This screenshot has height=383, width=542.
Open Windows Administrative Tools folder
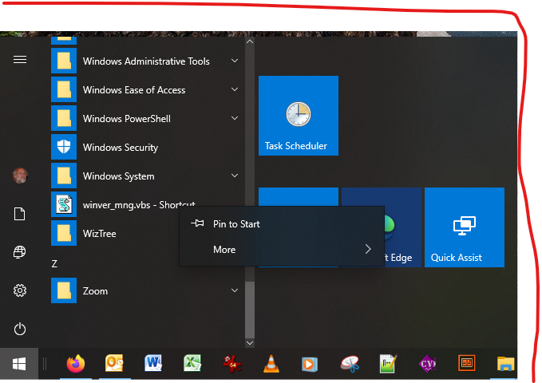pos(147,61)
